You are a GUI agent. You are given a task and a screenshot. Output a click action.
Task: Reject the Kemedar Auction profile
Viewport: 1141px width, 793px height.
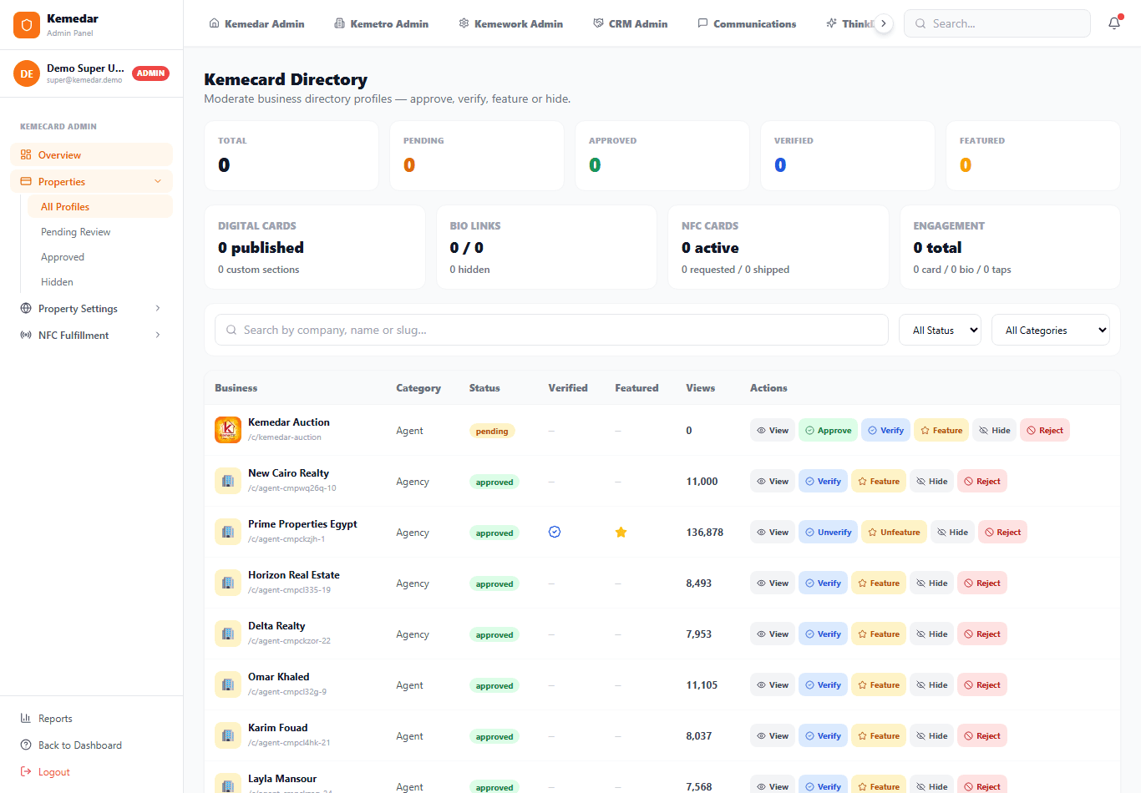[x=1045, y=430]
